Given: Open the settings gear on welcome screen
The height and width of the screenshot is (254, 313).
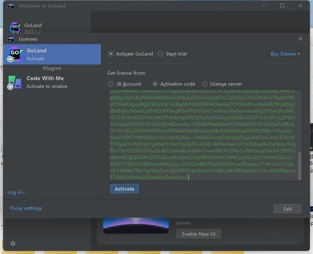Looking at the screenshot, I should coord(13,243).
